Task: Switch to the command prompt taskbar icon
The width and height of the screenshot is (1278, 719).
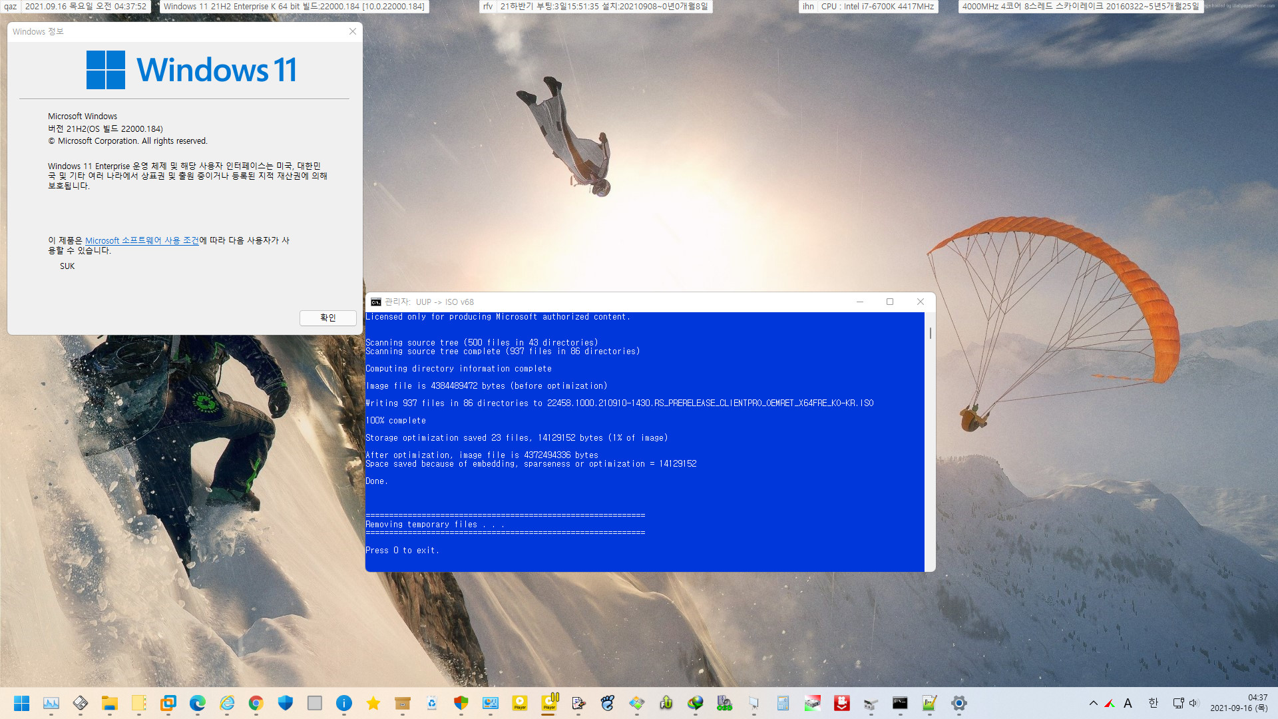Action: [x=901, y=703]
